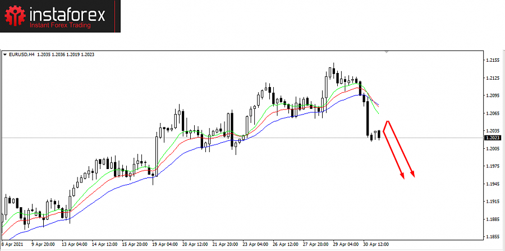Click the 30 Apr 12:00 time axis label
The width and height of the screenshot is (505, 251).
pyautogui.click(x=377, y=245)
